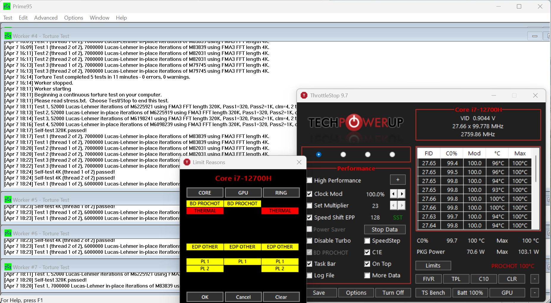Close the Limit Reasons dialog
The width and height of the screenshot is (551, 303).
(x=299, y=162)
